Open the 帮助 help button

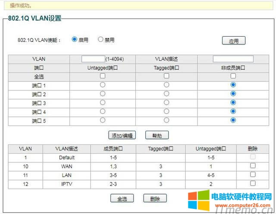(x=157, y=135)
